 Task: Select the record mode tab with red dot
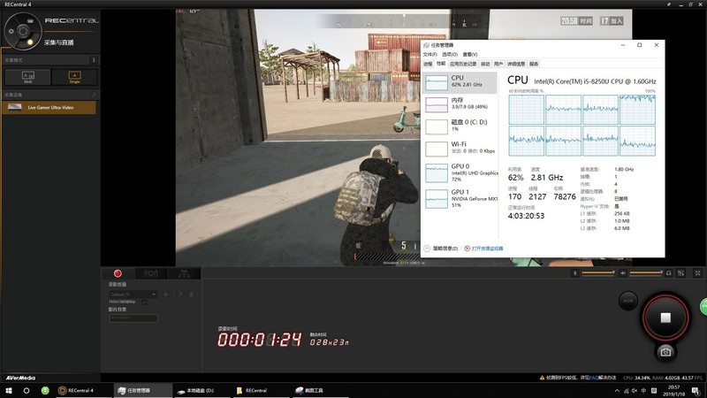(x=116, y=273)
